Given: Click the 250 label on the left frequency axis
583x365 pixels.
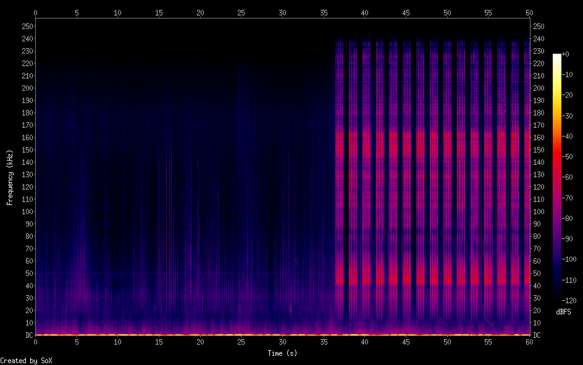Looking at the screenshot, I should [x=27, y=26].
